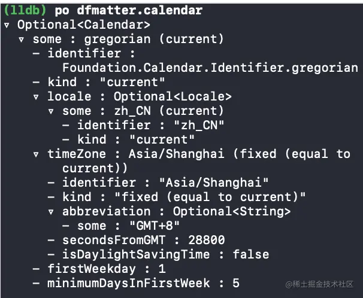This screenshot has height=298, width=363.
Task: Select the minimumDaysInFirstWeek : 5 row
Action: point(136,283)
